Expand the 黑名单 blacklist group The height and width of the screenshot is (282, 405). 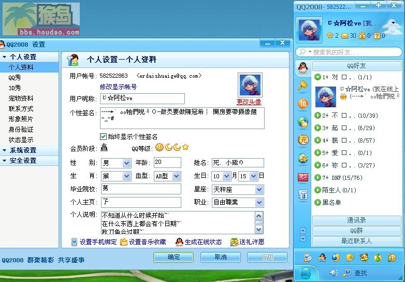(317, 202)
